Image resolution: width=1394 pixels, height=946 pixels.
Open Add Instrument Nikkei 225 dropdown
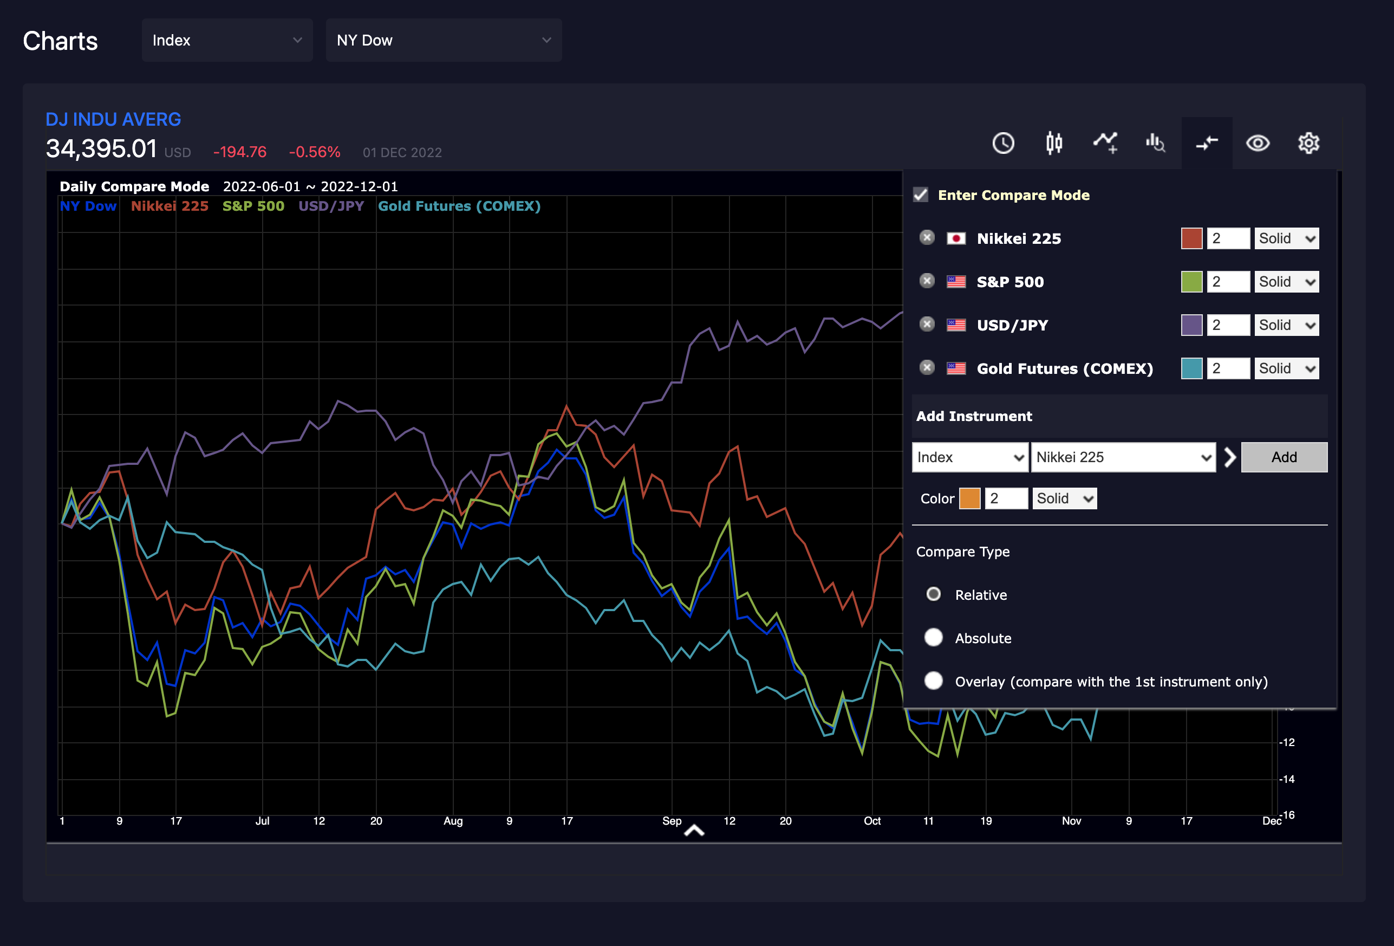click(1123, 457)
